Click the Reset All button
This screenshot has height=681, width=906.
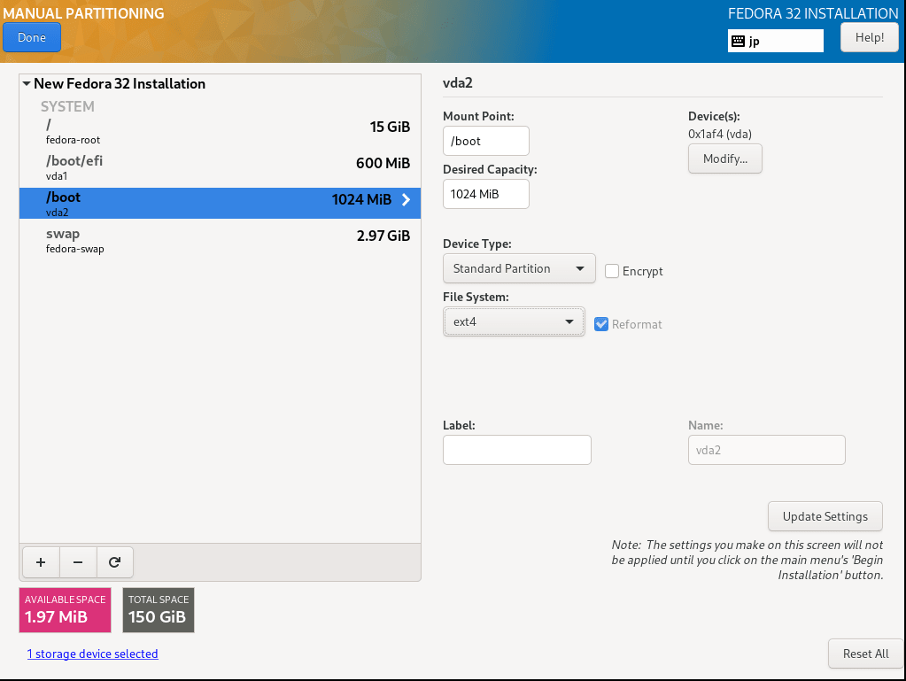865,654
